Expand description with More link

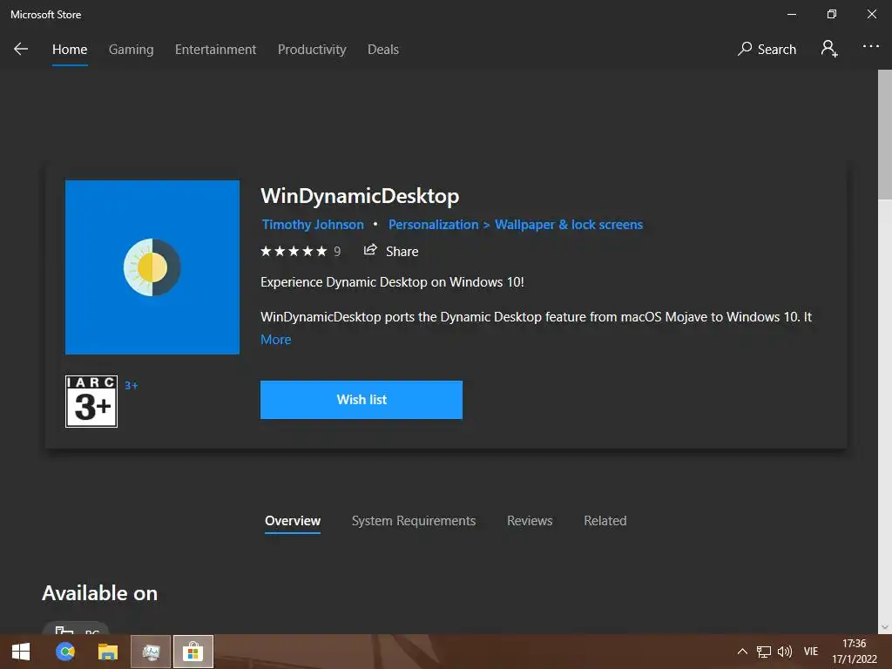[x=276, y=340]
